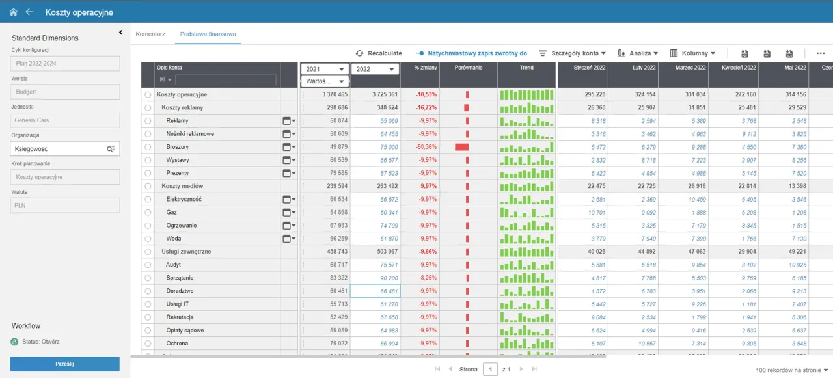833x378 pixels.
Task: Click the Opis konta filter input
Action: pyautogui.click(x=225, y=80)
